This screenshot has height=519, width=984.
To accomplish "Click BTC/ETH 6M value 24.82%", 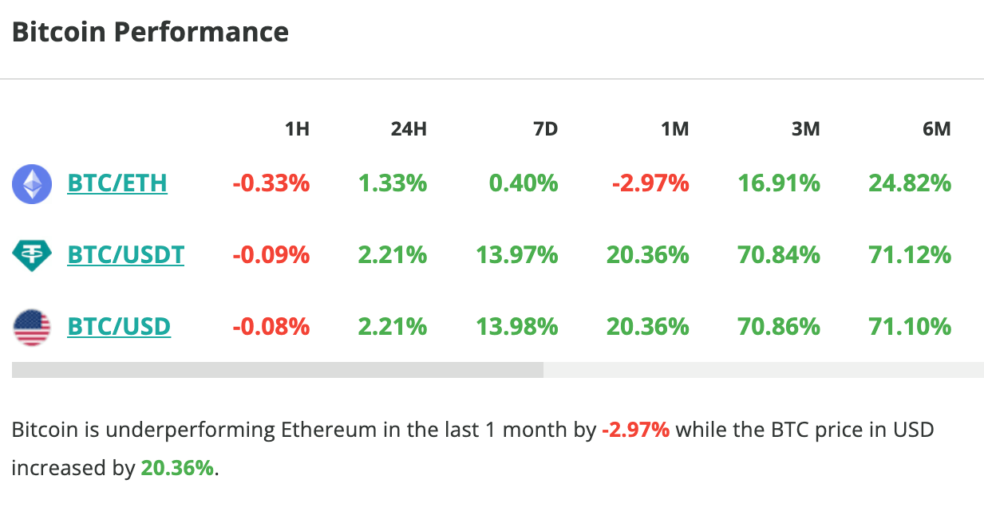I will coord(910,183).
